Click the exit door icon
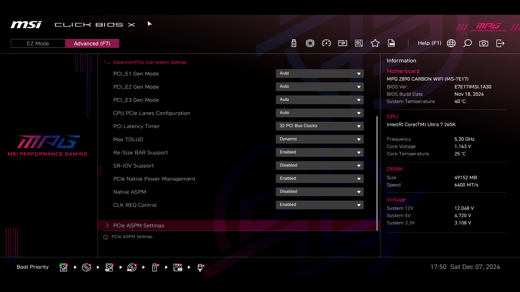The height and width of the screenshot is (292, 520). click(500, 43)
